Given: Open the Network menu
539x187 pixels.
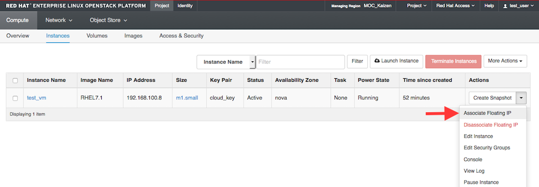Looking at the screenshot, I should pos(59,20).
